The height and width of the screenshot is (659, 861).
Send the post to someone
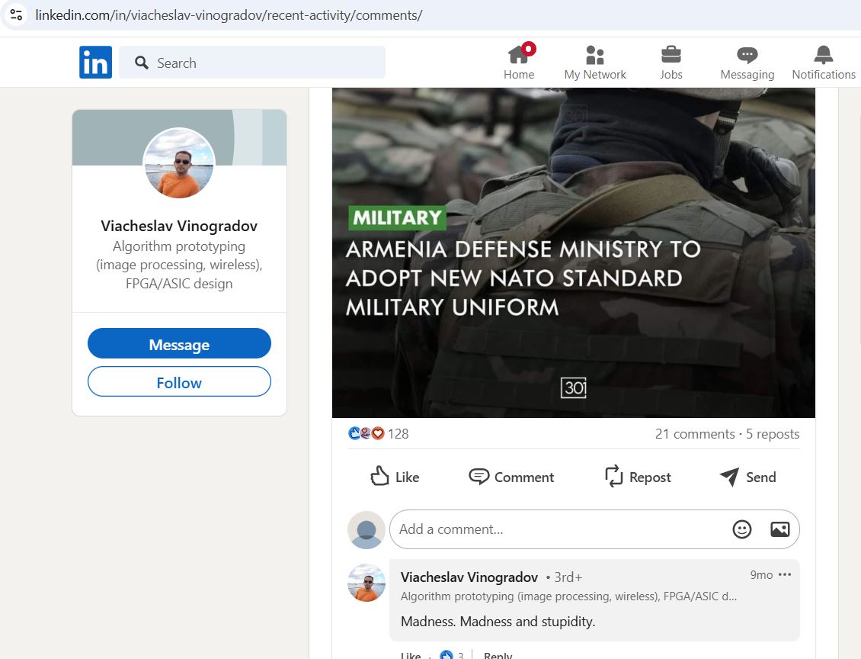click(748, 477)
